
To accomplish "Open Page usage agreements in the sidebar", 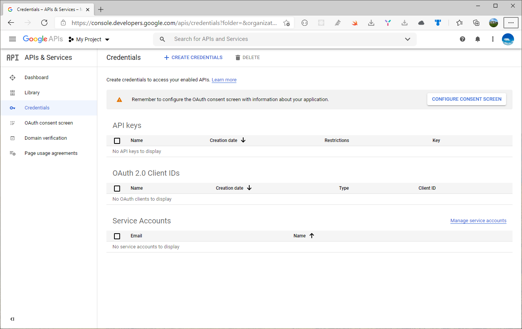I will click(51, 153).
